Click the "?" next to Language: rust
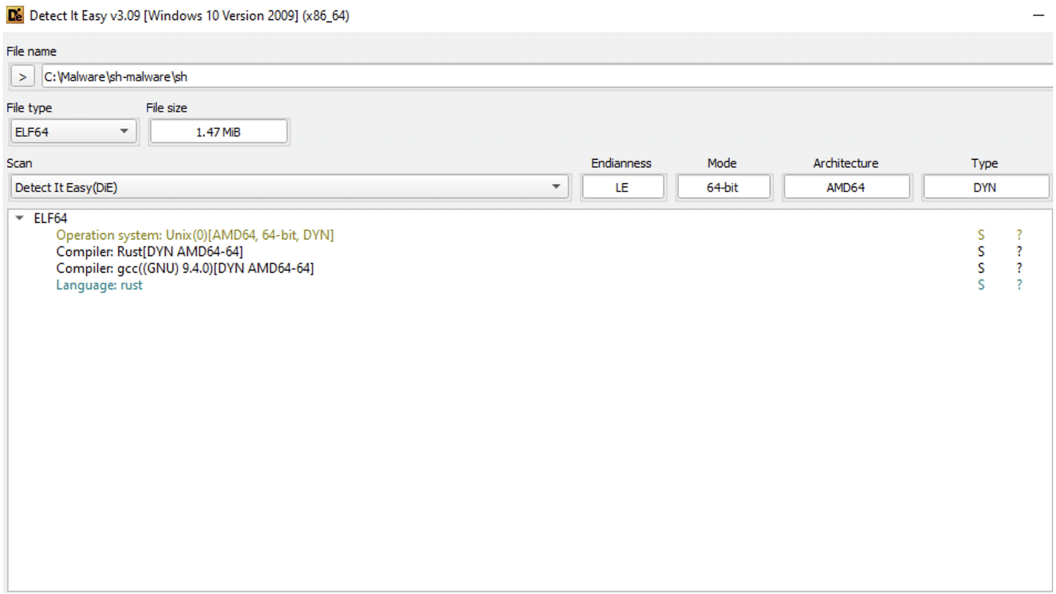The image size is (1056, 594). point(1019,285)
